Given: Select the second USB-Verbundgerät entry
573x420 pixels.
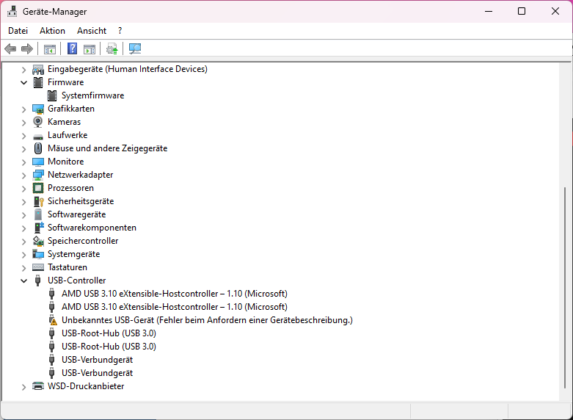Looking at the screenshot, I should coord(97,373).
